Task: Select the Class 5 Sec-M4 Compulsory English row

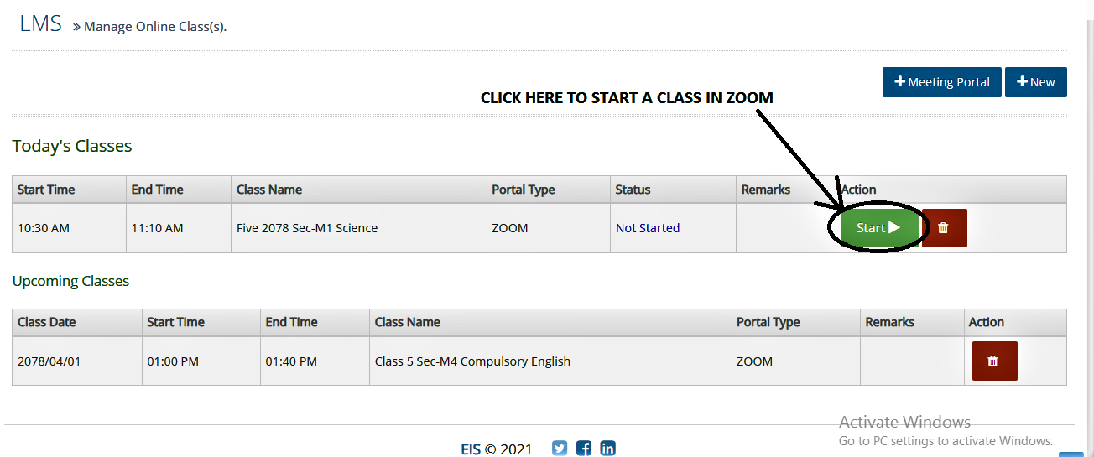Action: pyautogui.click(x=539, y=361)
